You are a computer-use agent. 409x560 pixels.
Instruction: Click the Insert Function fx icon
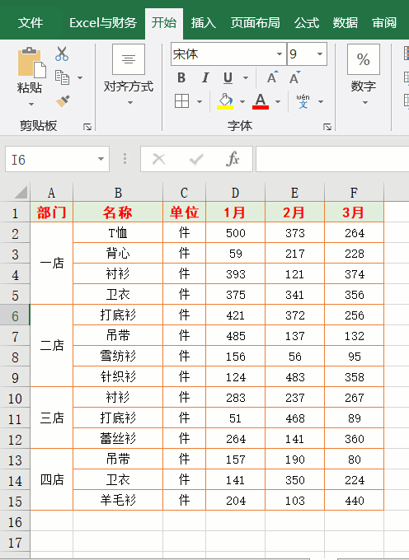coord(233,159)
